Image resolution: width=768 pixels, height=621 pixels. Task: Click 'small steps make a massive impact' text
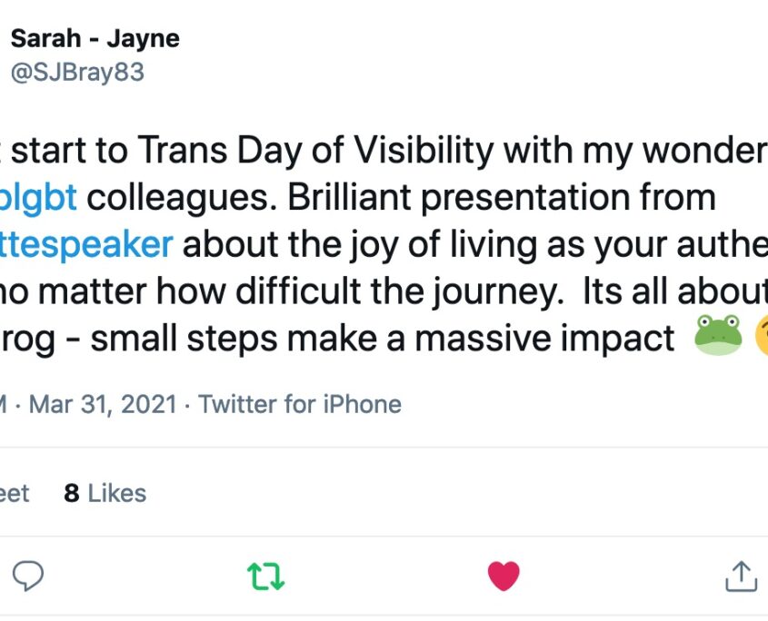(x=383, y=339)
